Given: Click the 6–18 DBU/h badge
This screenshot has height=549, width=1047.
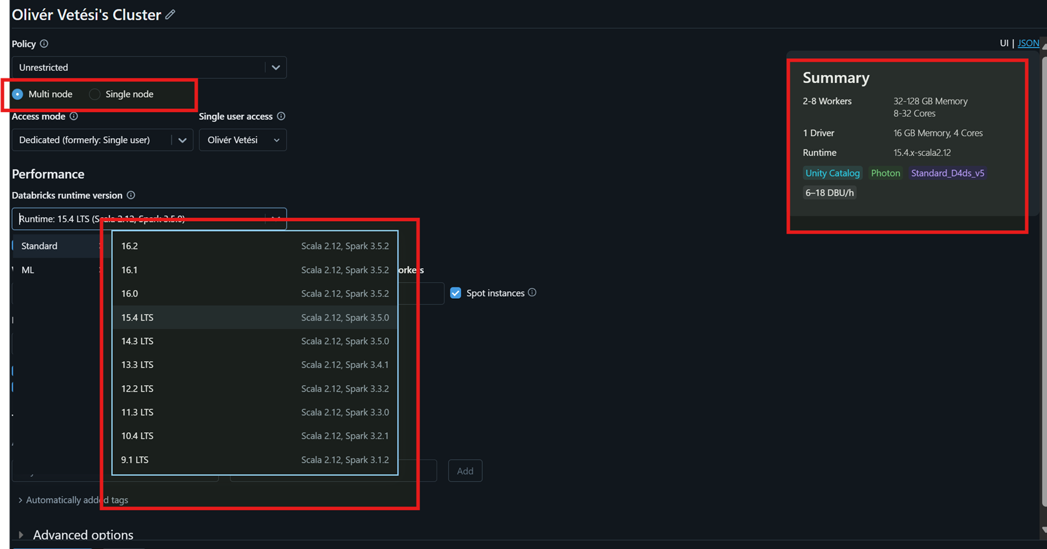Looking at the screenshot, I should click(829, 193).
